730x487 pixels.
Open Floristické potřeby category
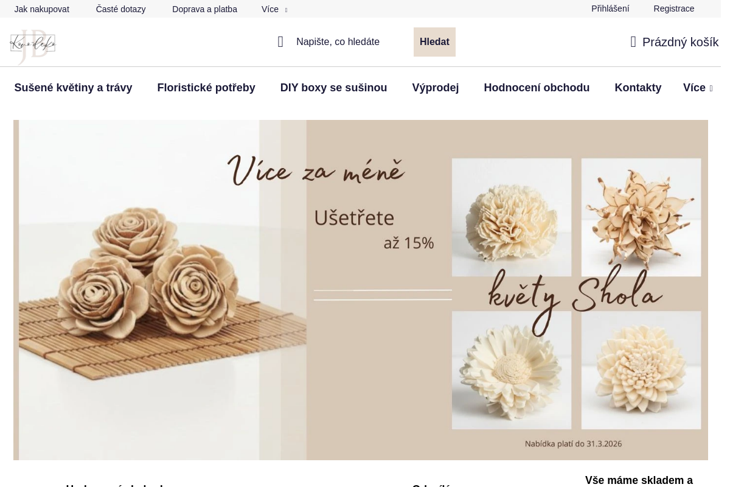206,88
